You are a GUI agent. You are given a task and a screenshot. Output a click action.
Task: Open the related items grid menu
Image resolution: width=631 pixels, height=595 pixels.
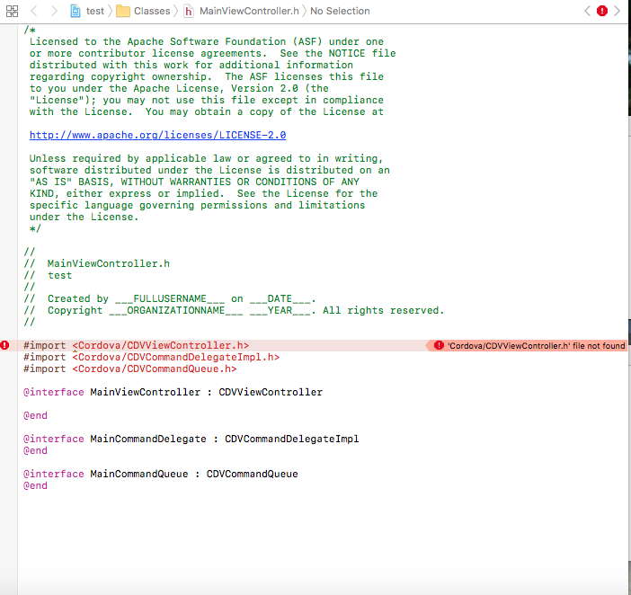(x=12, y=11)
